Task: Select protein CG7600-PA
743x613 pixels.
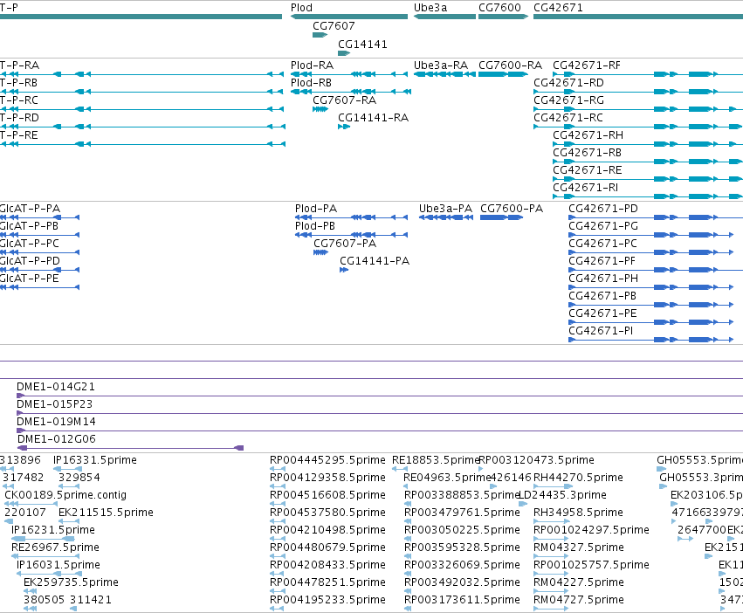Action: click(512, 209)
